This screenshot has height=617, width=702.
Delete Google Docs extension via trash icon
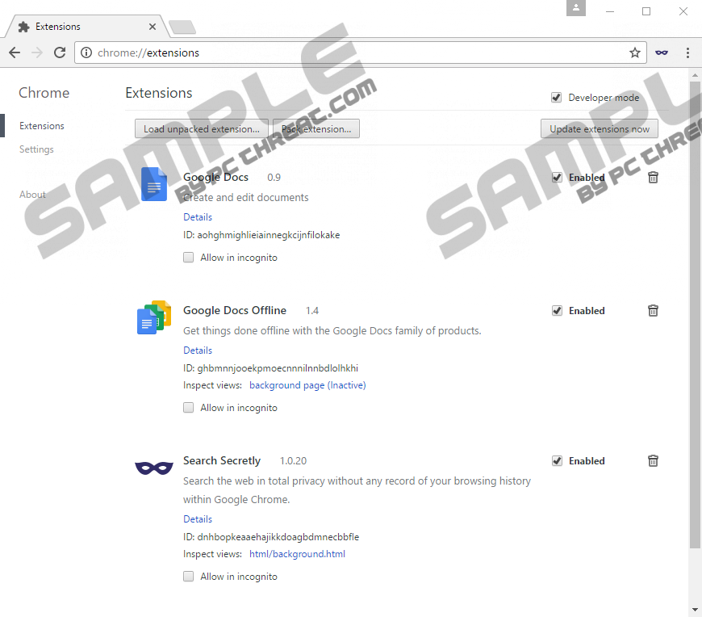(654, 178)
